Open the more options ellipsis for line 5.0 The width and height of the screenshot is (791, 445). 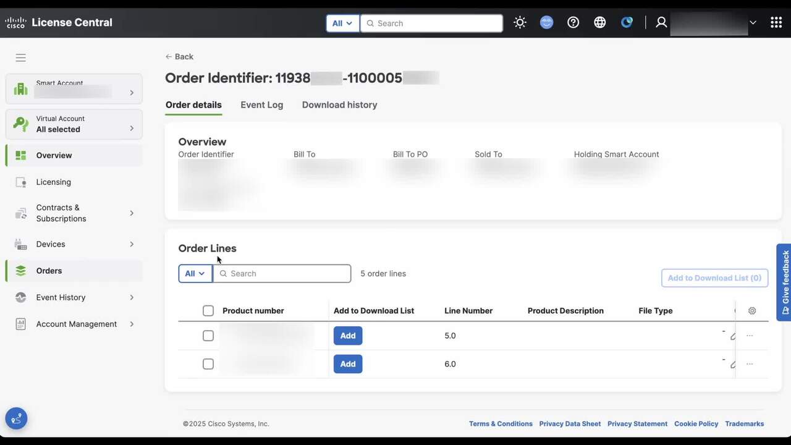(750, 336)
